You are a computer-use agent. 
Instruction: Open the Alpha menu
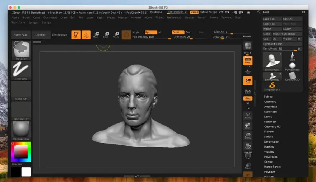point(15,18)
